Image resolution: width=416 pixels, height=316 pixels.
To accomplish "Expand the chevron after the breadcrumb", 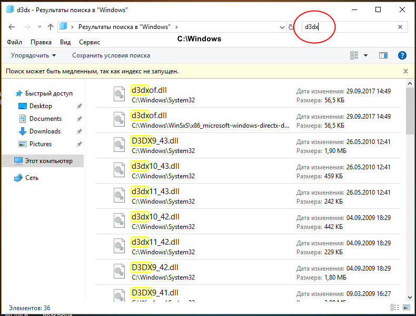I will tap(176, 27).
